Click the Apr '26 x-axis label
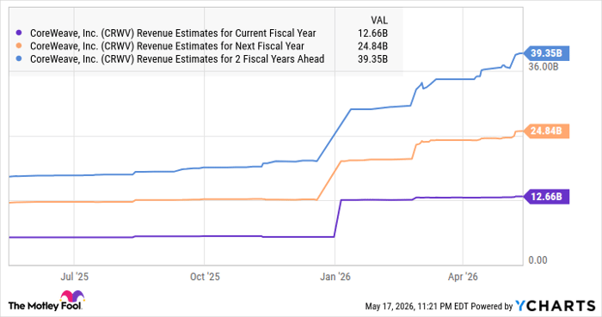Viewport: 602px width, 317px height. point(463,277)
